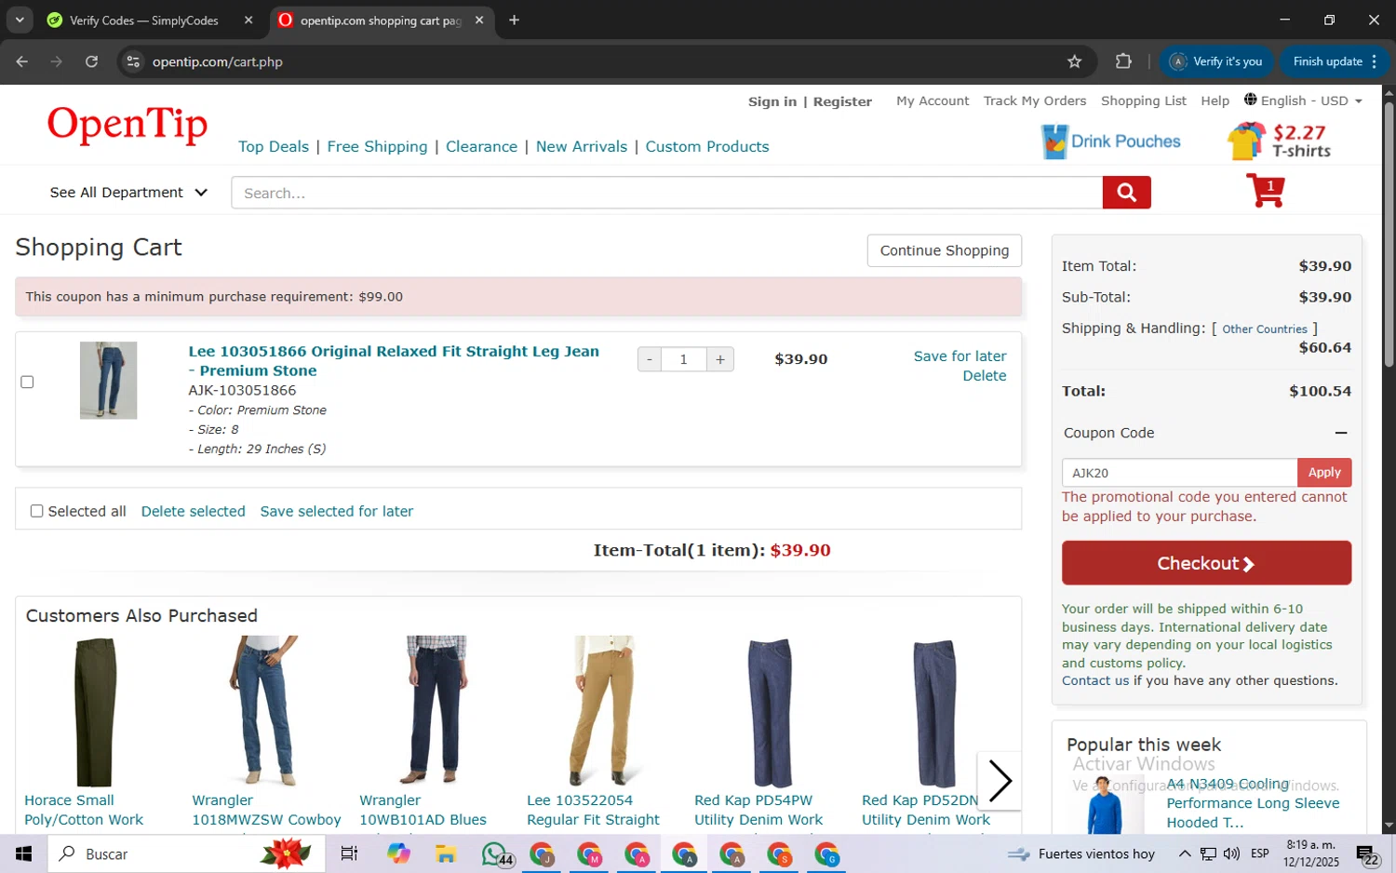Screen dimensions: 1396x873
Task: Tick the Lee jean item checkbox
Action: tap(27, 382)
